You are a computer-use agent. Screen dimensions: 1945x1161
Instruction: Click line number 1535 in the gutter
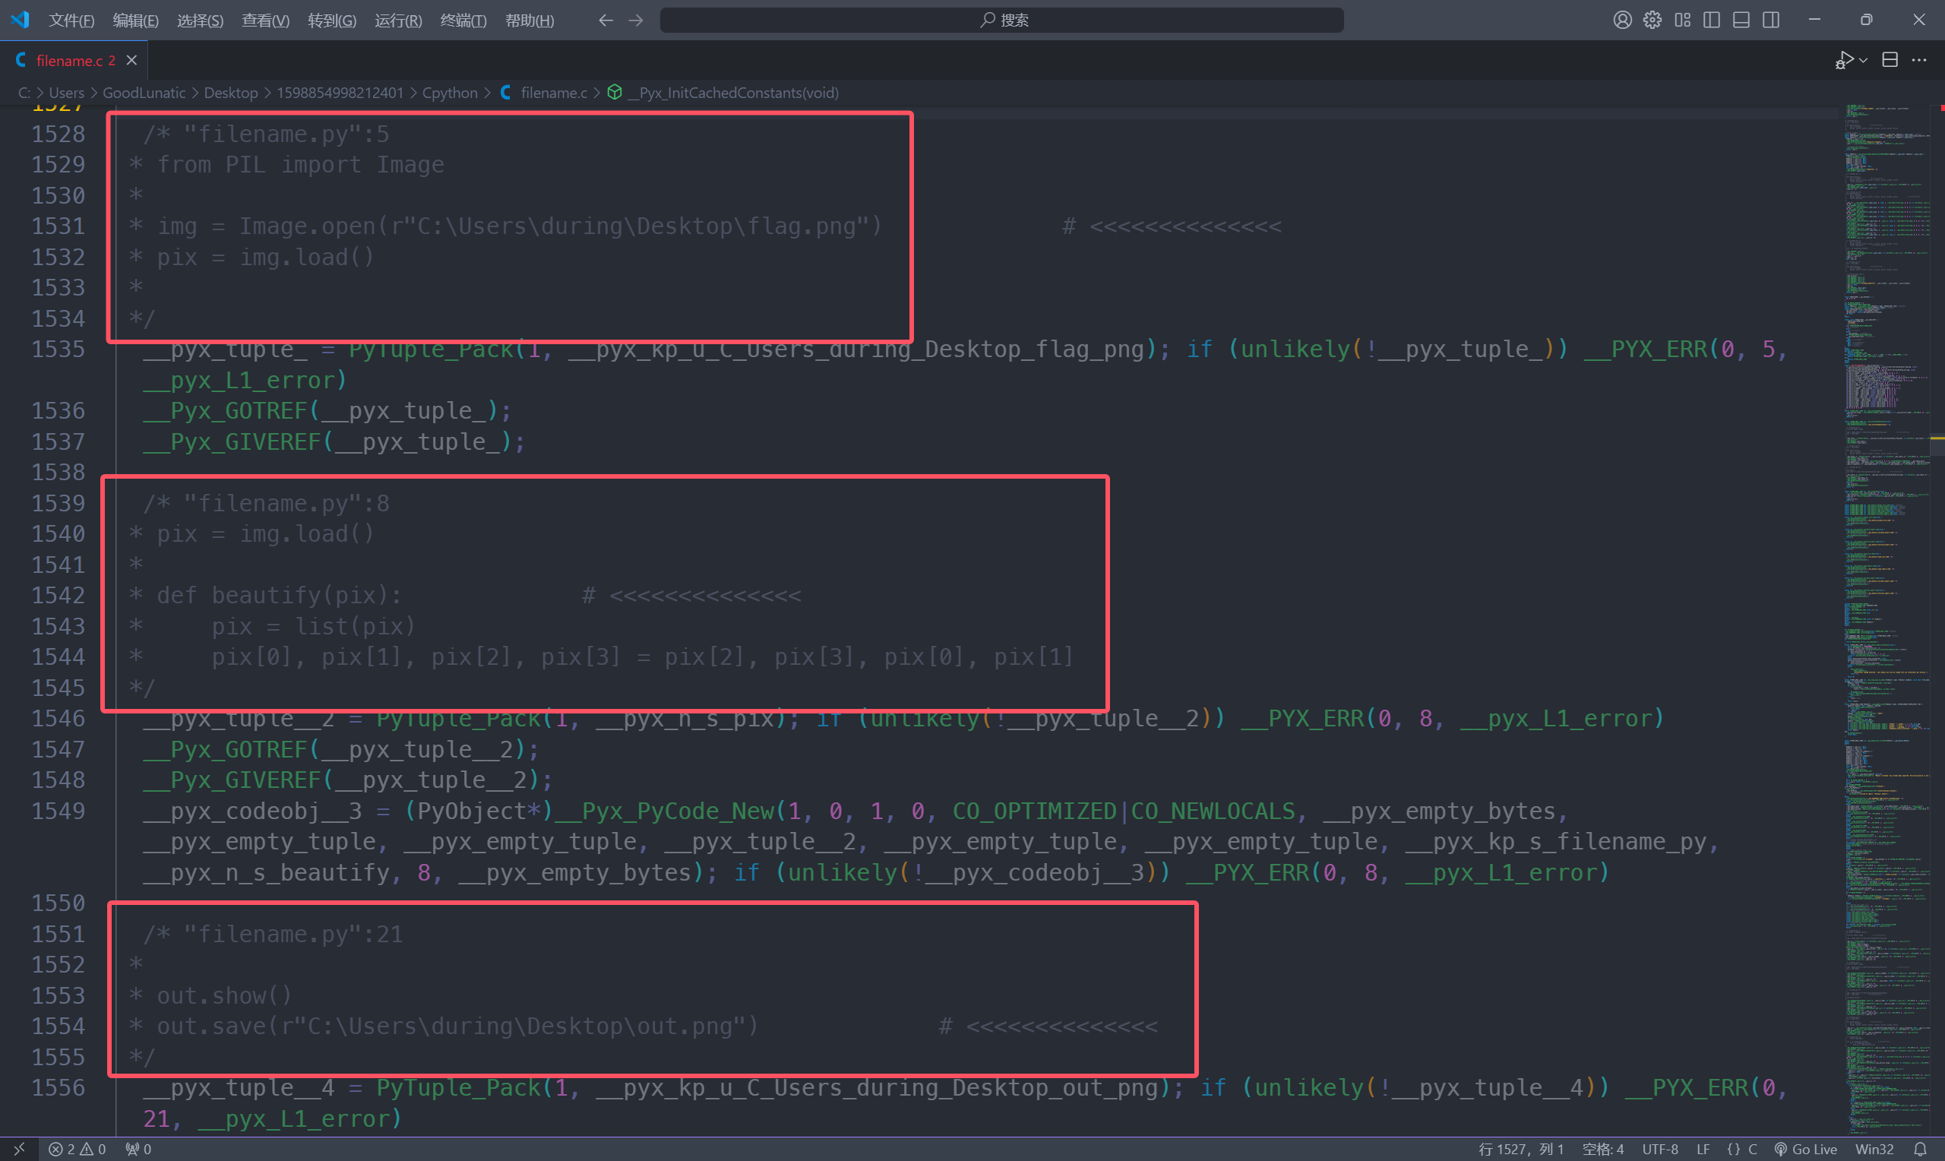click(58, 349)
